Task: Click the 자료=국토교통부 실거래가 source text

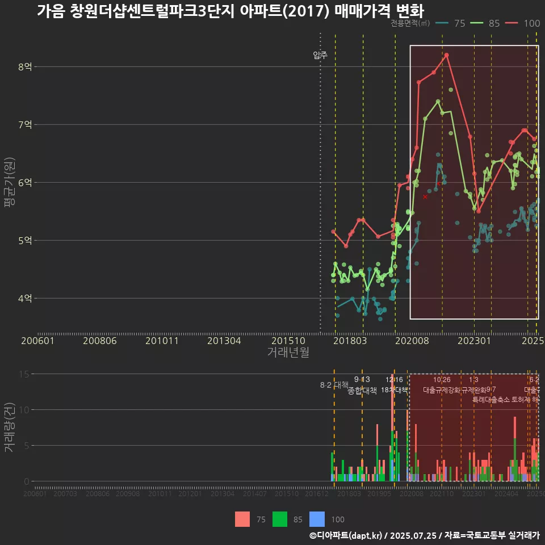Action: pyautogui.click(x=492, y=535)
